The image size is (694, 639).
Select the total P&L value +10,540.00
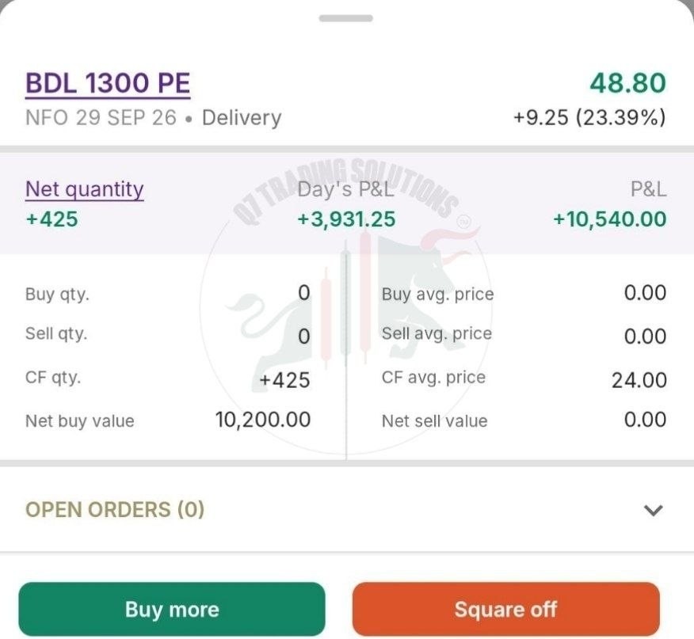coord(610,219)
